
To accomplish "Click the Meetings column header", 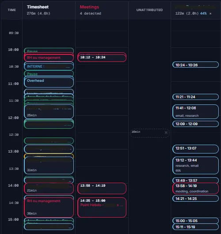I will coord(89,7).
